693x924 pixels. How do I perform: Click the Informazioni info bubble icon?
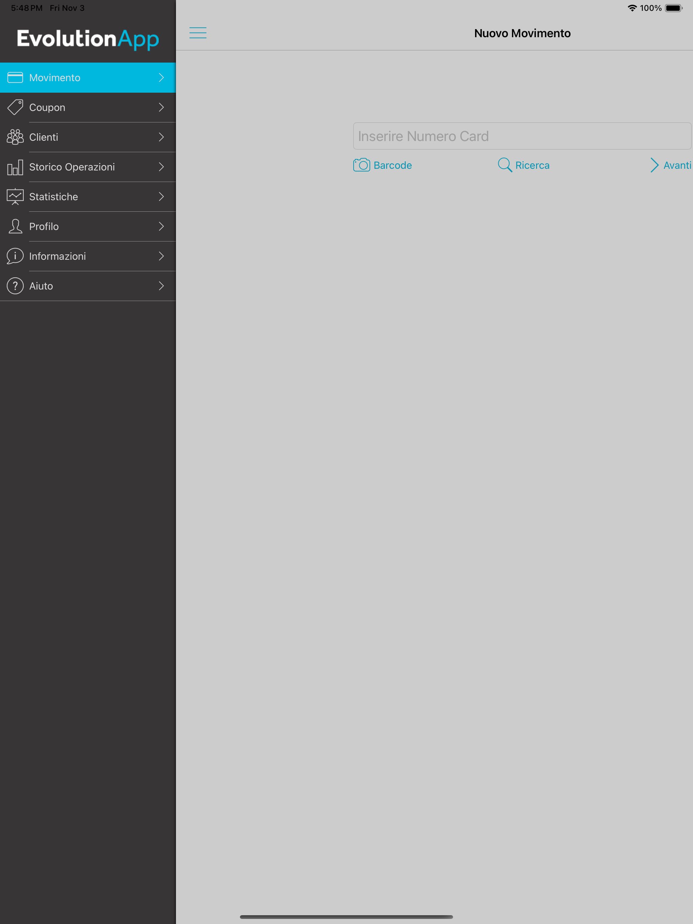tap(15, 256)
